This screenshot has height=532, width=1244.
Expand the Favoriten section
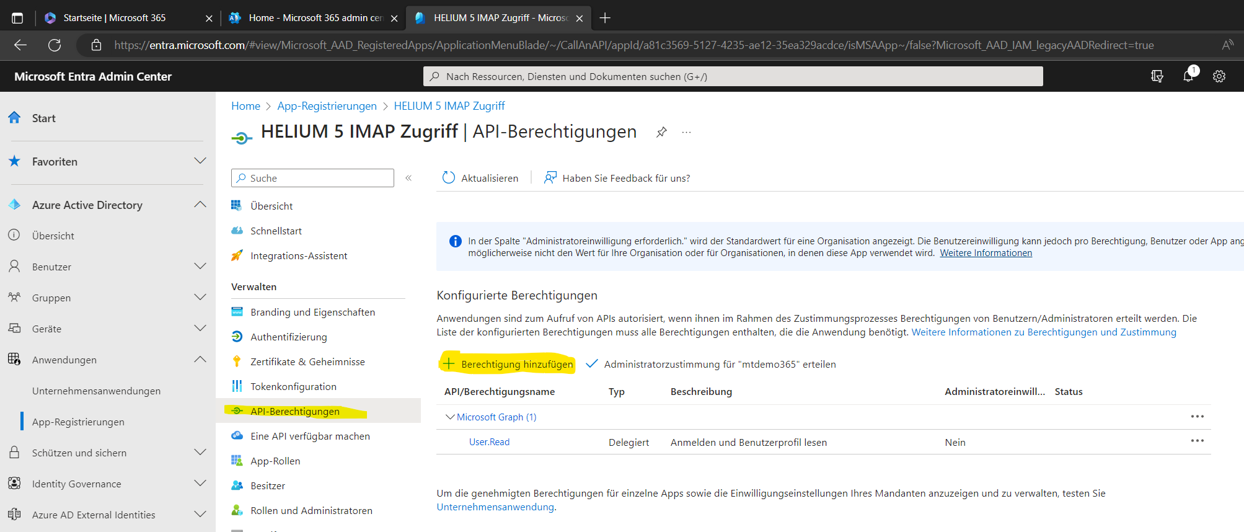[x=200, y=161]
